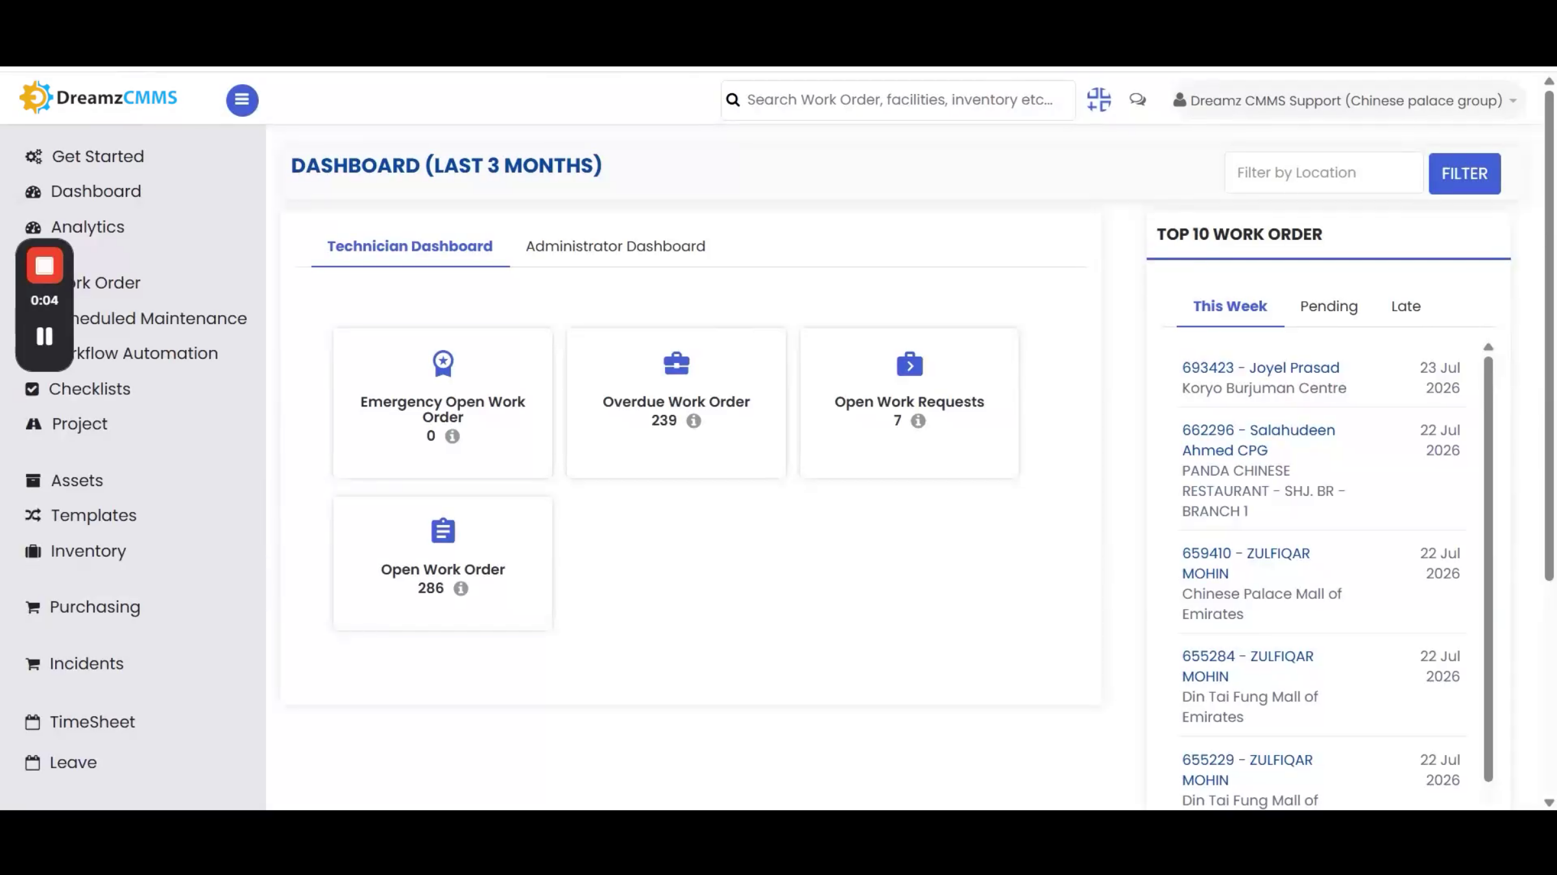Click the user profile icon in header
This screenshot has width=1557, height=875.
click(x=1179, y=100)
